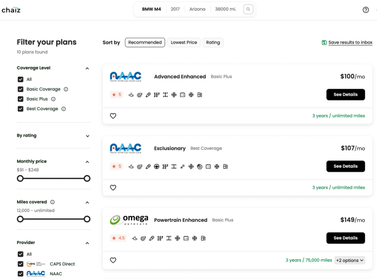Click info icon next to Miles covered
The height and width of the screenshot is (279, 377).
point(52,202)
